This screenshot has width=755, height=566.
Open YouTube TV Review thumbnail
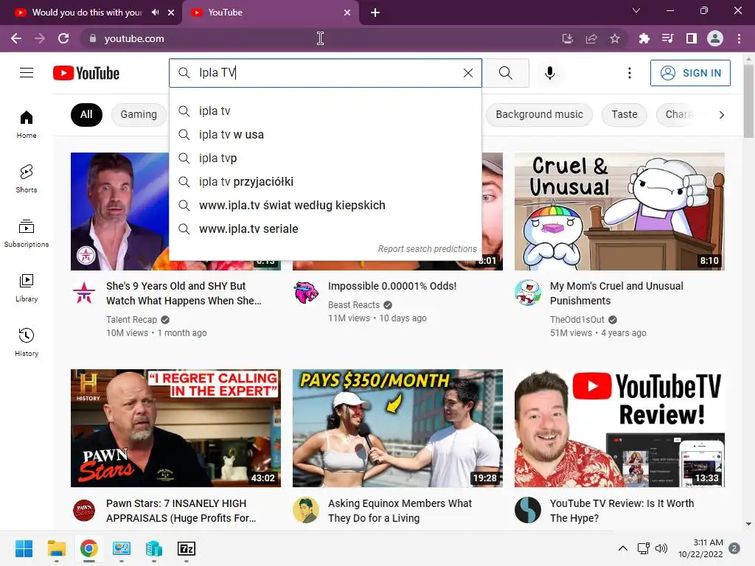click(x=619, y=428)
